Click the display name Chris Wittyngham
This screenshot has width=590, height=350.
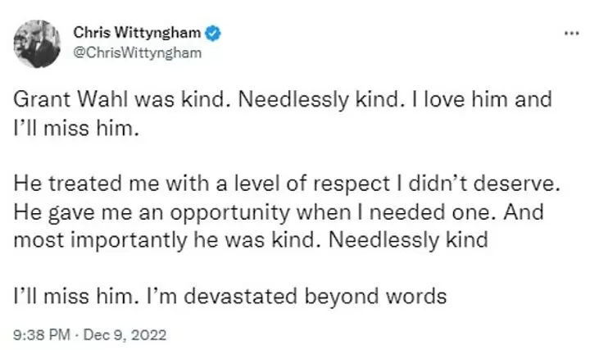pos(137,33)
